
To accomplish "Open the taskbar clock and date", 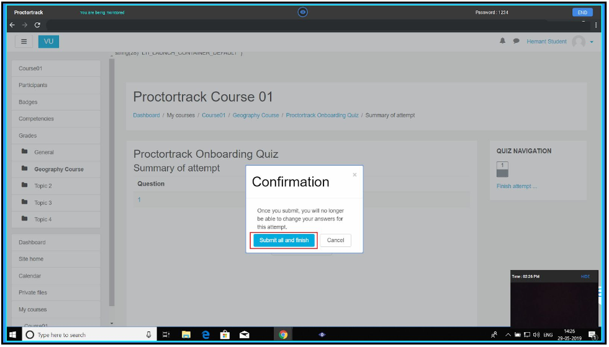I will pos(569,335).
